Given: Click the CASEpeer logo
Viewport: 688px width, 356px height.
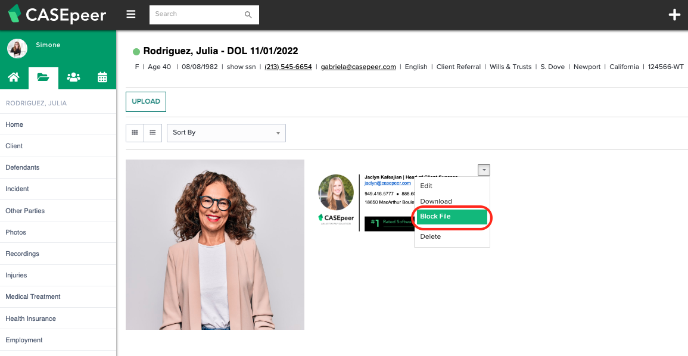Looking at the screenshot, I should [x=58, y=14].
